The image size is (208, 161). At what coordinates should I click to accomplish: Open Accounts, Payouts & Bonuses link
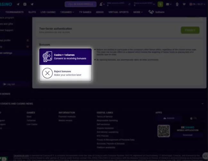pos(111,144)
